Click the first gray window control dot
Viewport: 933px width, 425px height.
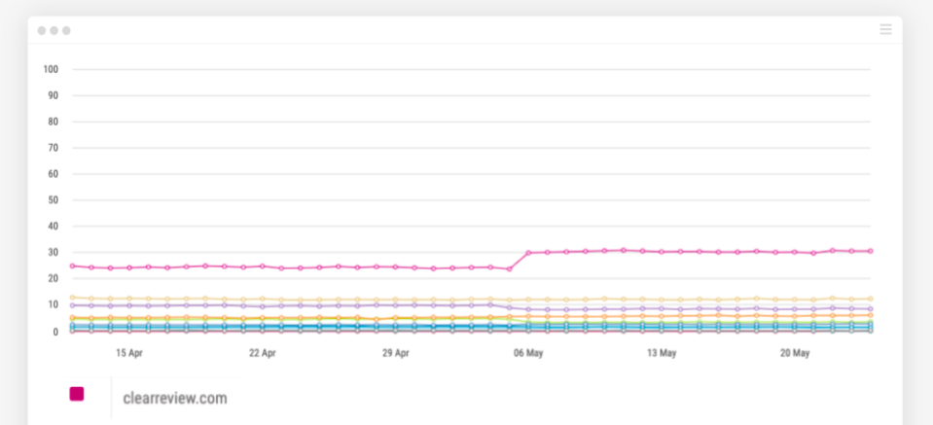tap(42, 30)
